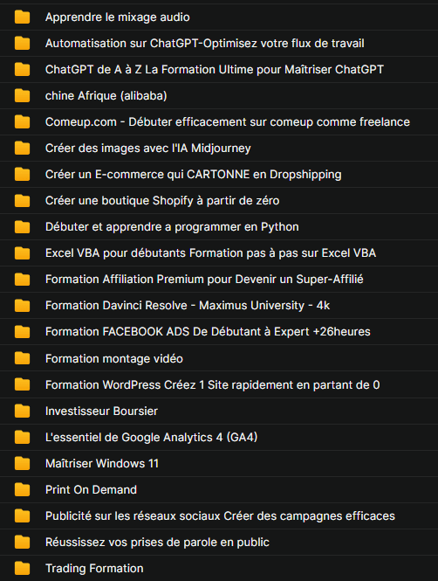
Task: Open Formation FACEBOOK ADS De Débutant à Expert
Action: [208, 332]
